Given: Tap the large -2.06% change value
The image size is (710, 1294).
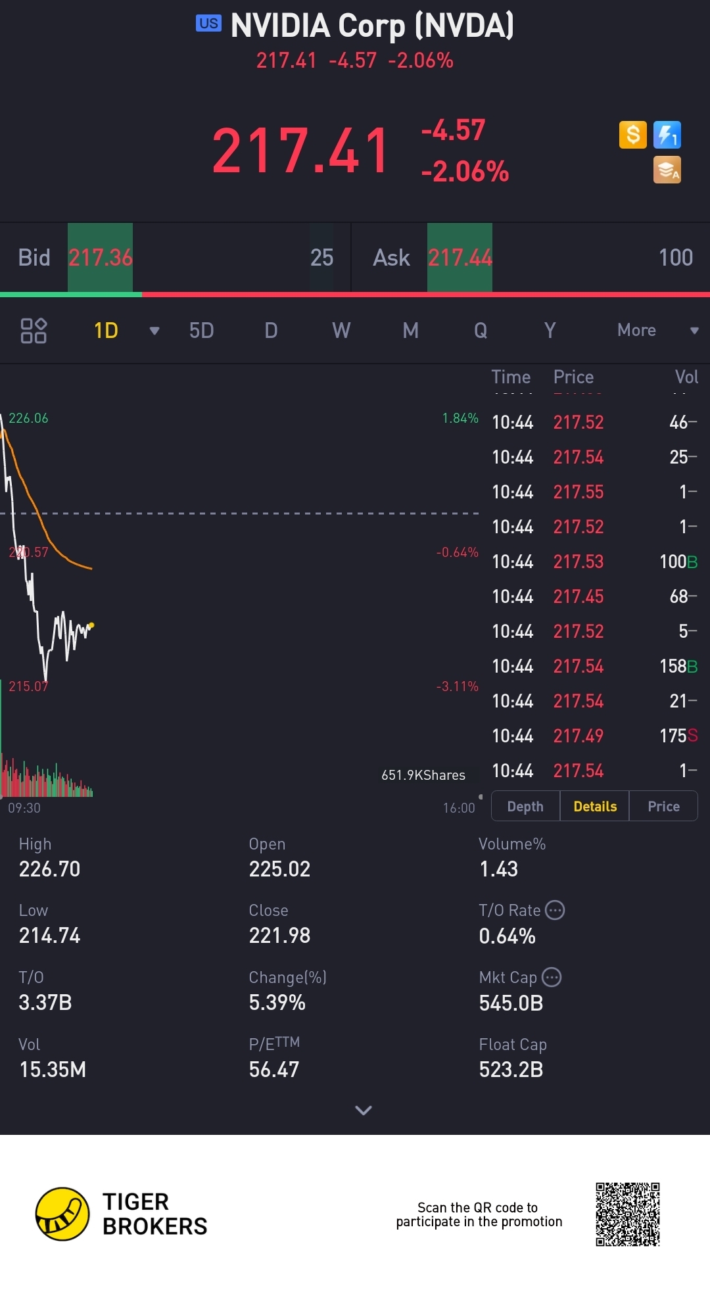Looking at the screenshot, I should click(x=465, y=172).
